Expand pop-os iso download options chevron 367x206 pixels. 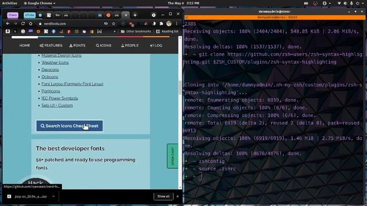click(x=53, y=196)
